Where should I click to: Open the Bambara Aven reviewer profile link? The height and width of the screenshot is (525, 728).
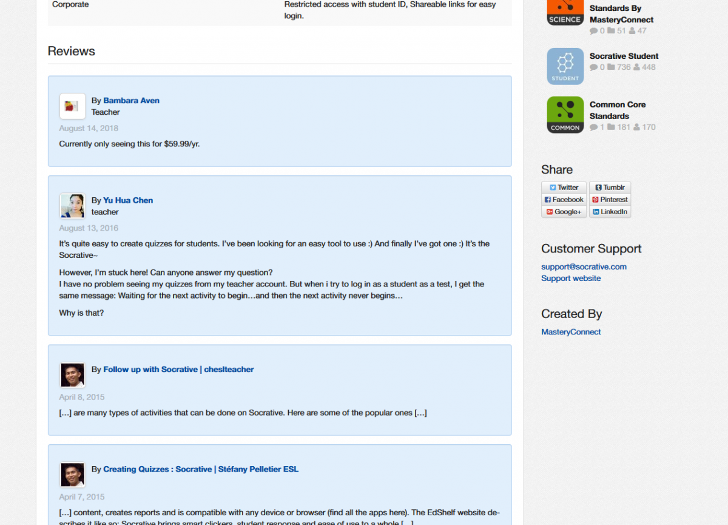131,101
